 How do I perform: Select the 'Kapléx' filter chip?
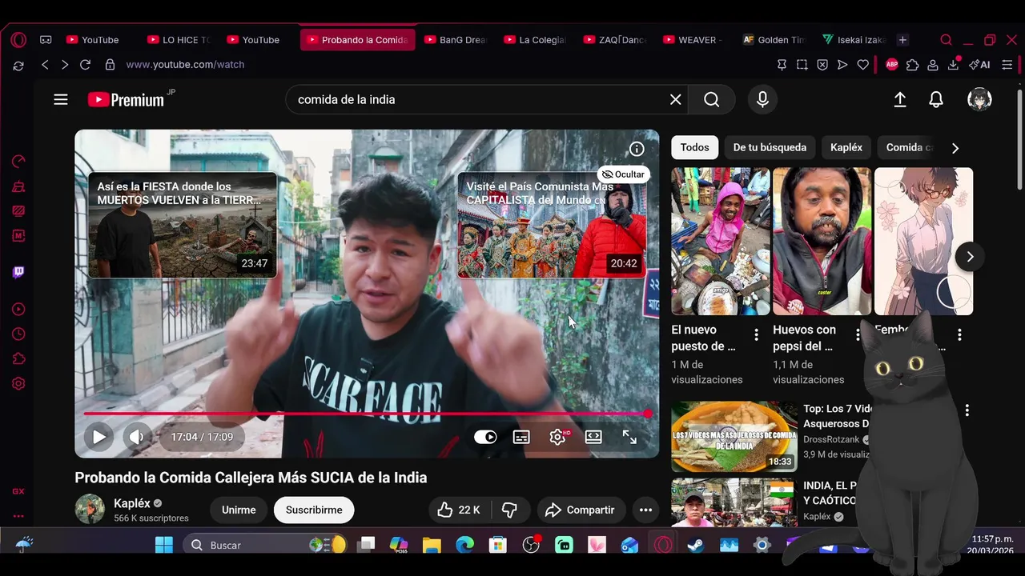click(846, 147)
